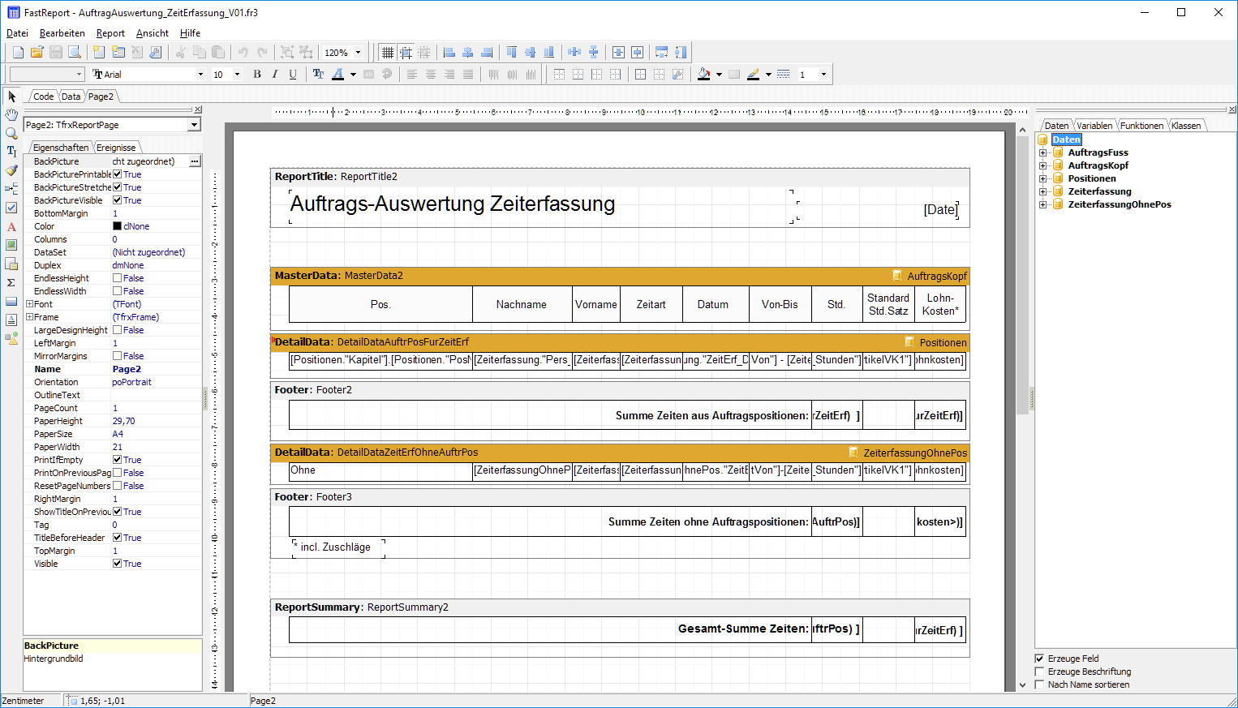The width and height of the screenshot is (1238, 708).
Task: Toggle the grid display icon
Action: [x=388, y=52]
